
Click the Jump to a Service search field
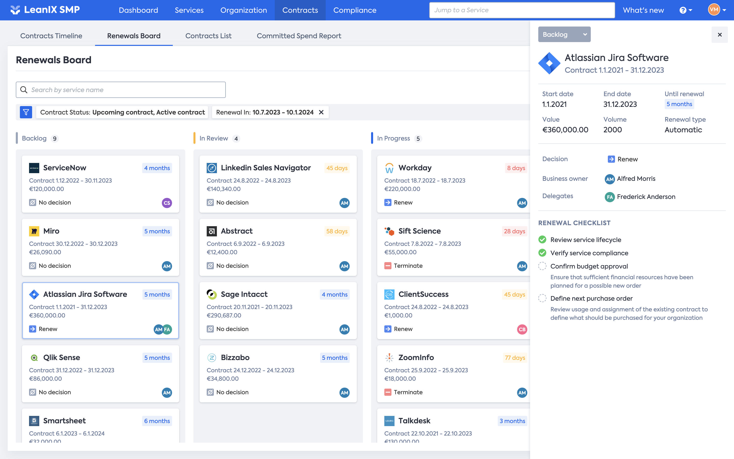(x=522, y=10)
